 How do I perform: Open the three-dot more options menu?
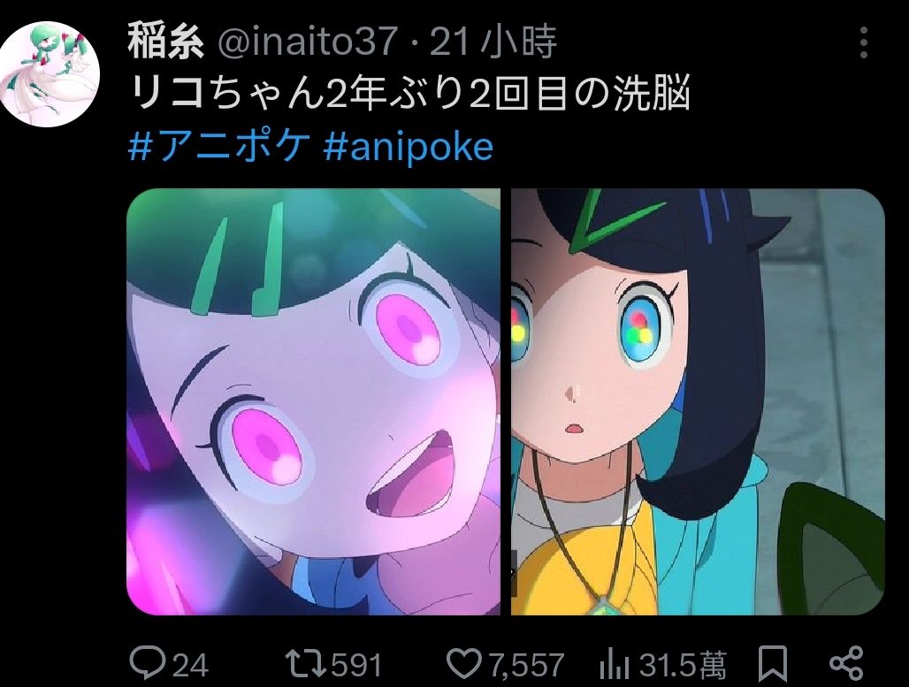(x=863, y=42)
